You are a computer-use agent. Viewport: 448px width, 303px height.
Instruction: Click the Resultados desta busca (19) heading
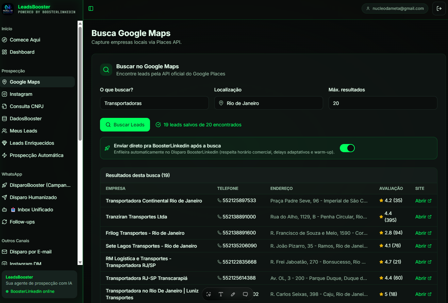[x=138, y=175]
